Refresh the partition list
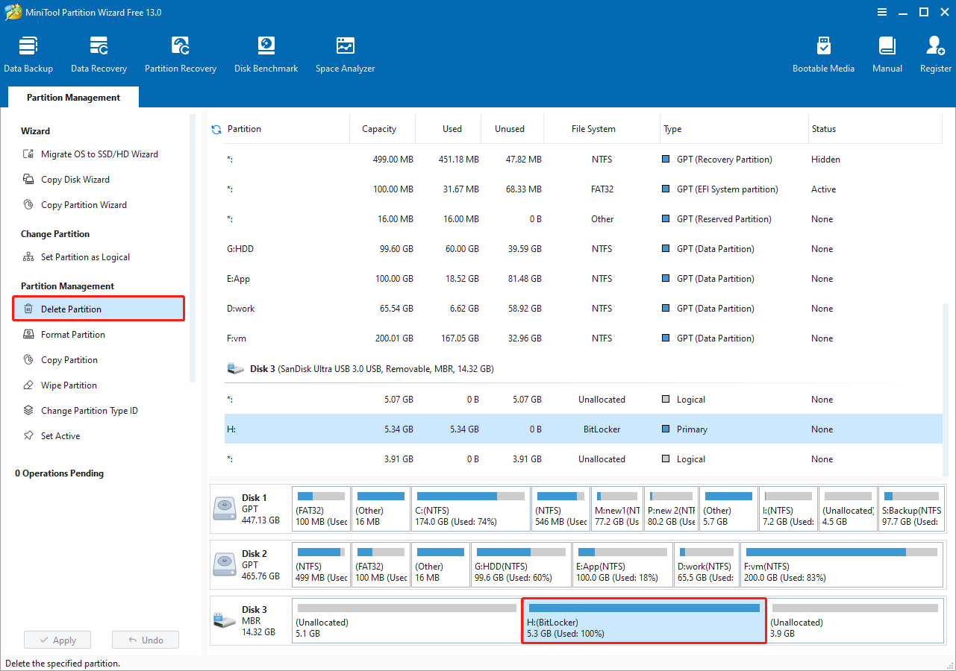The width and height of the screenshot is (956, 671). [x=216, y=128]
